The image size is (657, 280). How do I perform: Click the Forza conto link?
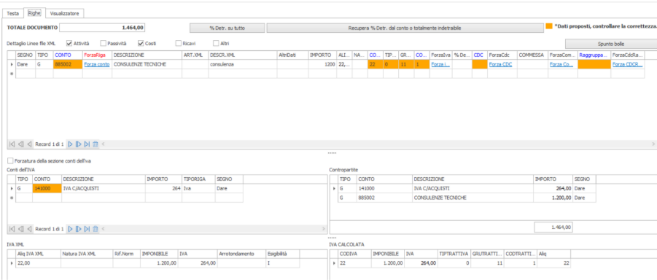pos(97,65)
